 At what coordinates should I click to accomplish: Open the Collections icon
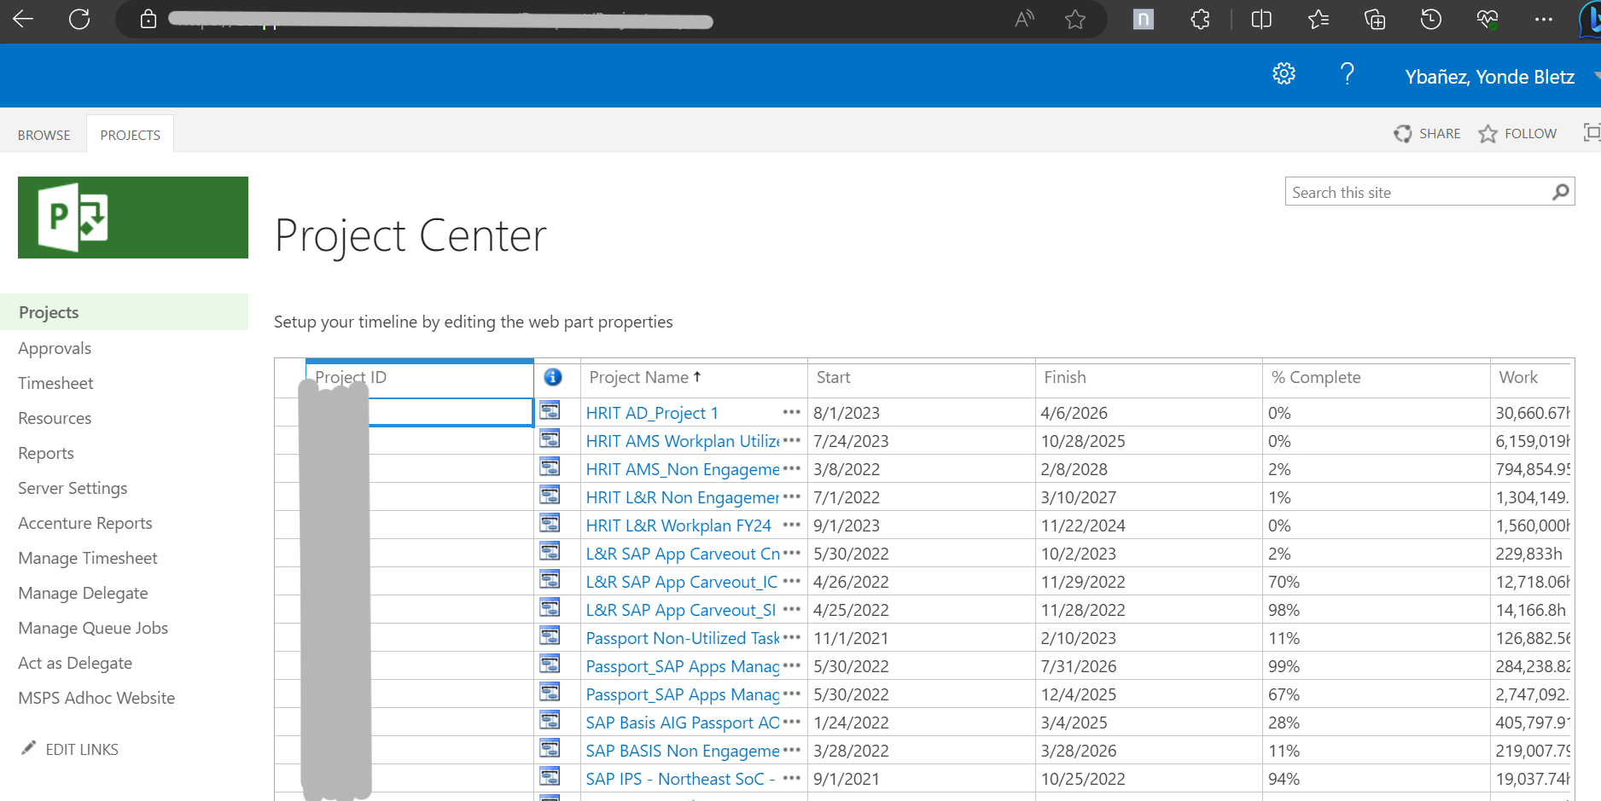[1375, 19]
